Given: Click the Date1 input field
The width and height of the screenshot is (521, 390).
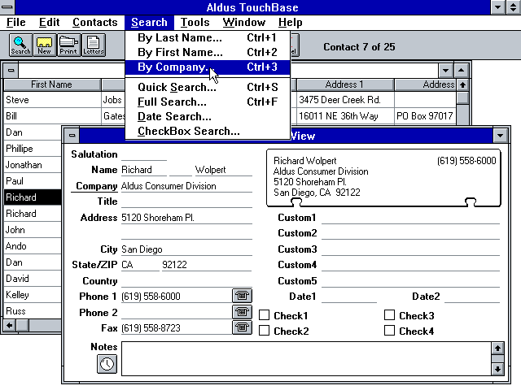Looking at the screenshot, I should (x=349, y=296).
